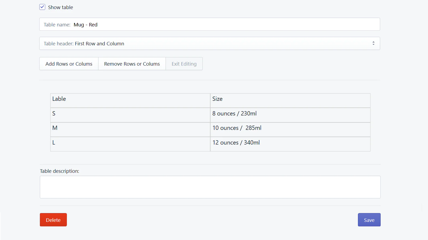Click Add Rows or Colums
The image size is (428, 240).
(69, 64)
